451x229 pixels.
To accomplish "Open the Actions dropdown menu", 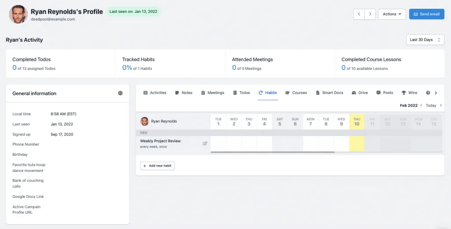I will click(392, 14).
